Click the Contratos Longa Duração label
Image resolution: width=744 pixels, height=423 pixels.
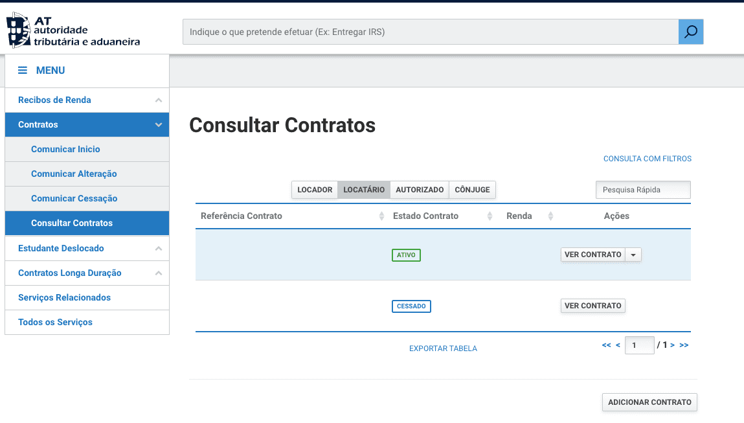tap(70, 273)
